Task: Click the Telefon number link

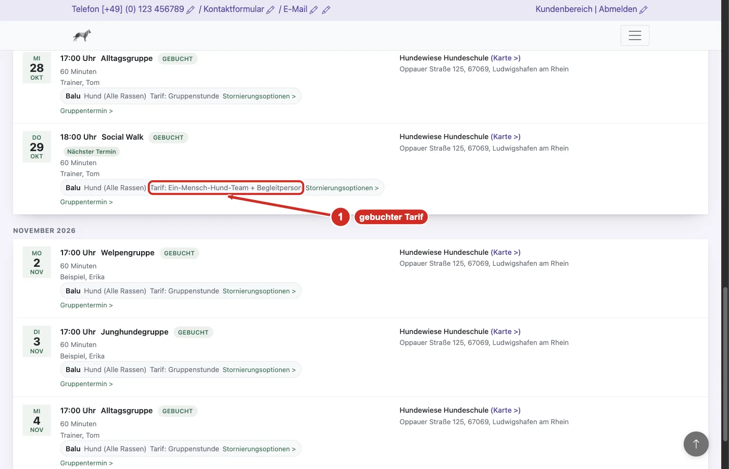Action: coord(128,9)
